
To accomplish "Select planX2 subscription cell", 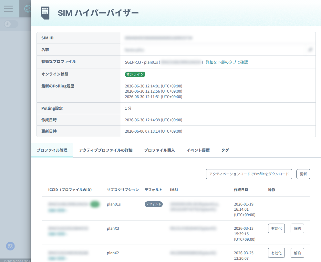I will 113,253.
